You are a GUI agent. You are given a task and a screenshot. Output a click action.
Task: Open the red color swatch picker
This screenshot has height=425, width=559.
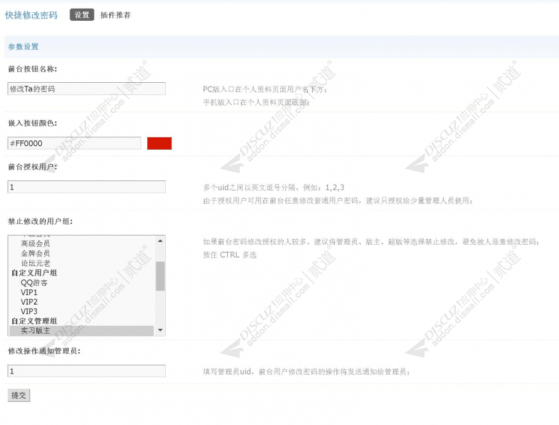[x=159, y=143]
